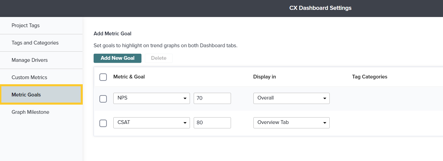Image resolution: width=443 pixels, height=161 pixels.
Task: Click the Display in column header
Action: pyautogui.click(x=264, y=77)
